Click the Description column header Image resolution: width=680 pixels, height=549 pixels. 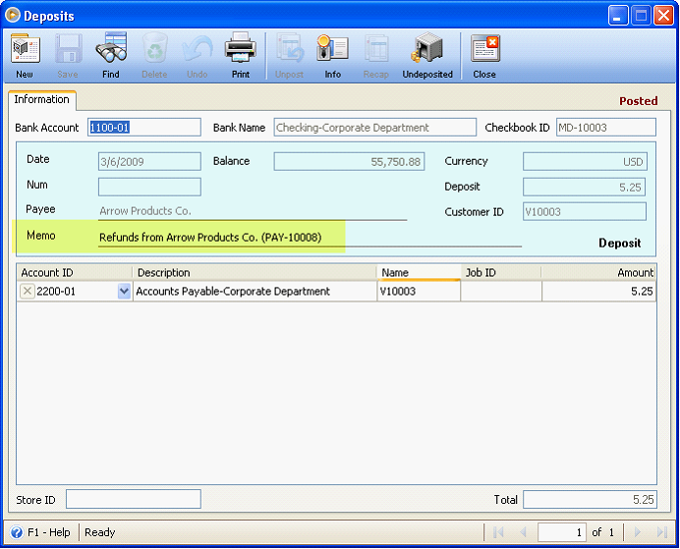(x=255, y=273)
